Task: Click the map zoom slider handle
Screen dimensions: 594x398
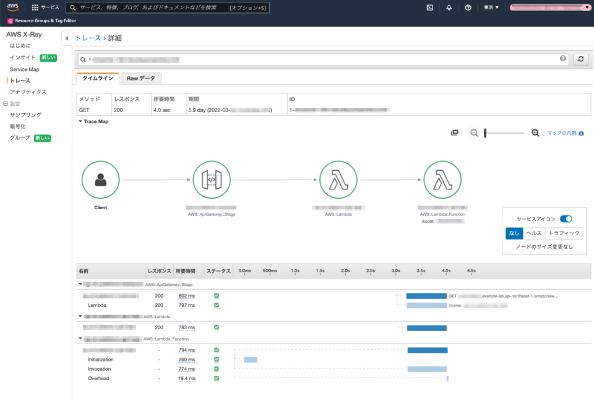Action: tap(485, 132)
